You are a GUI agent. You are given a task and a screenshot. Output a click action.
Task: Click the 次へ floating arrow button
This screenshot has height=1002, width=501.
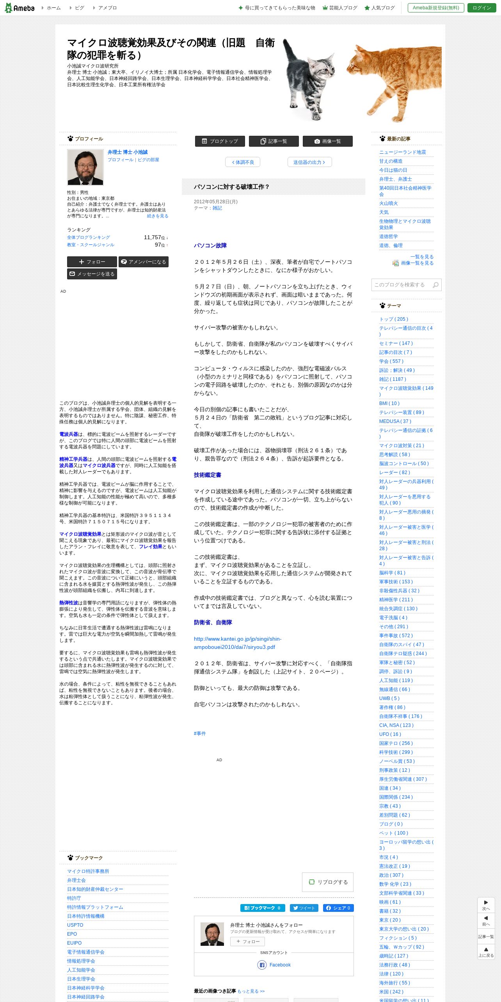coord(486,905)
